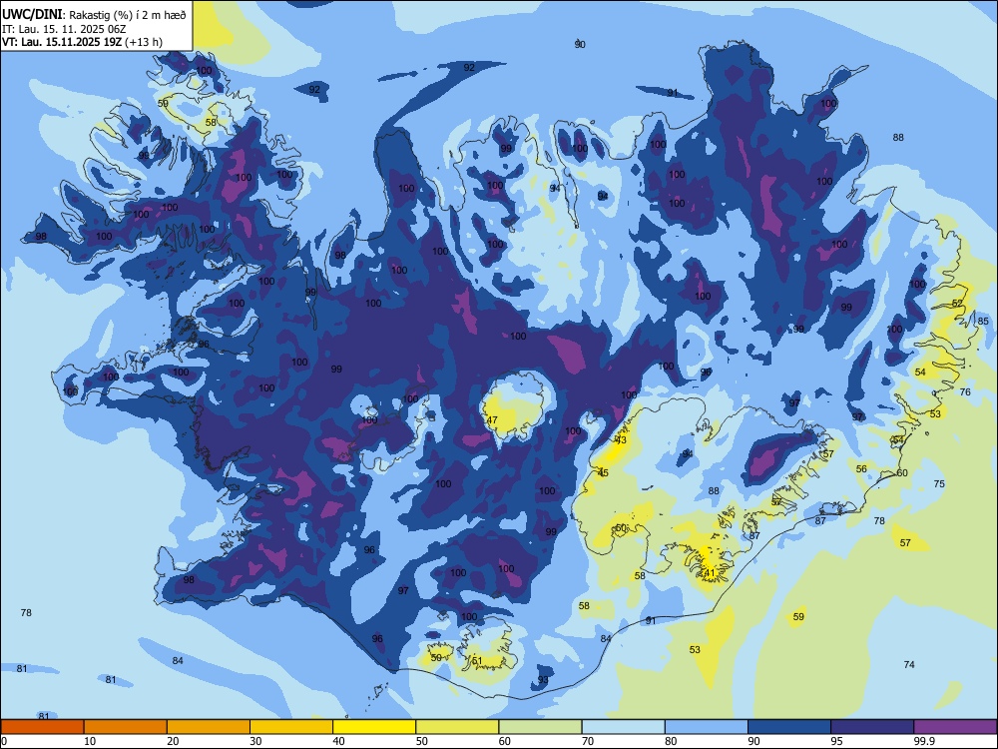Choose the 50–60 pale yellow legend swatch
998x749 pixels.
457,727
